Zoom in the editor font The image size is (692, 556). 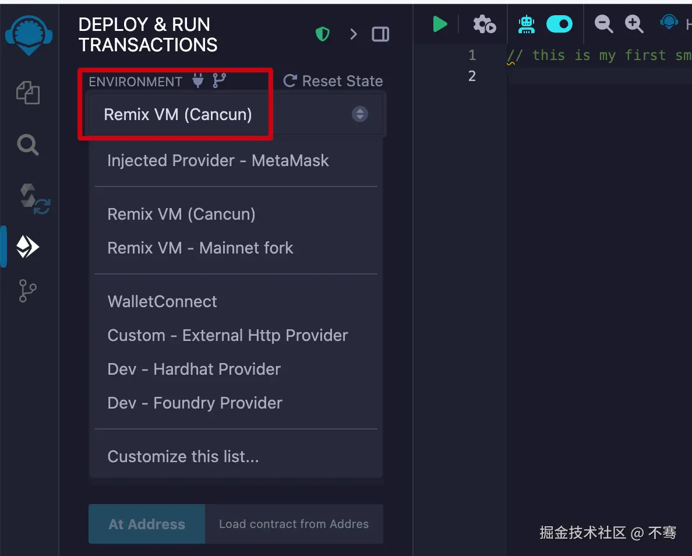tap(634, 24)
